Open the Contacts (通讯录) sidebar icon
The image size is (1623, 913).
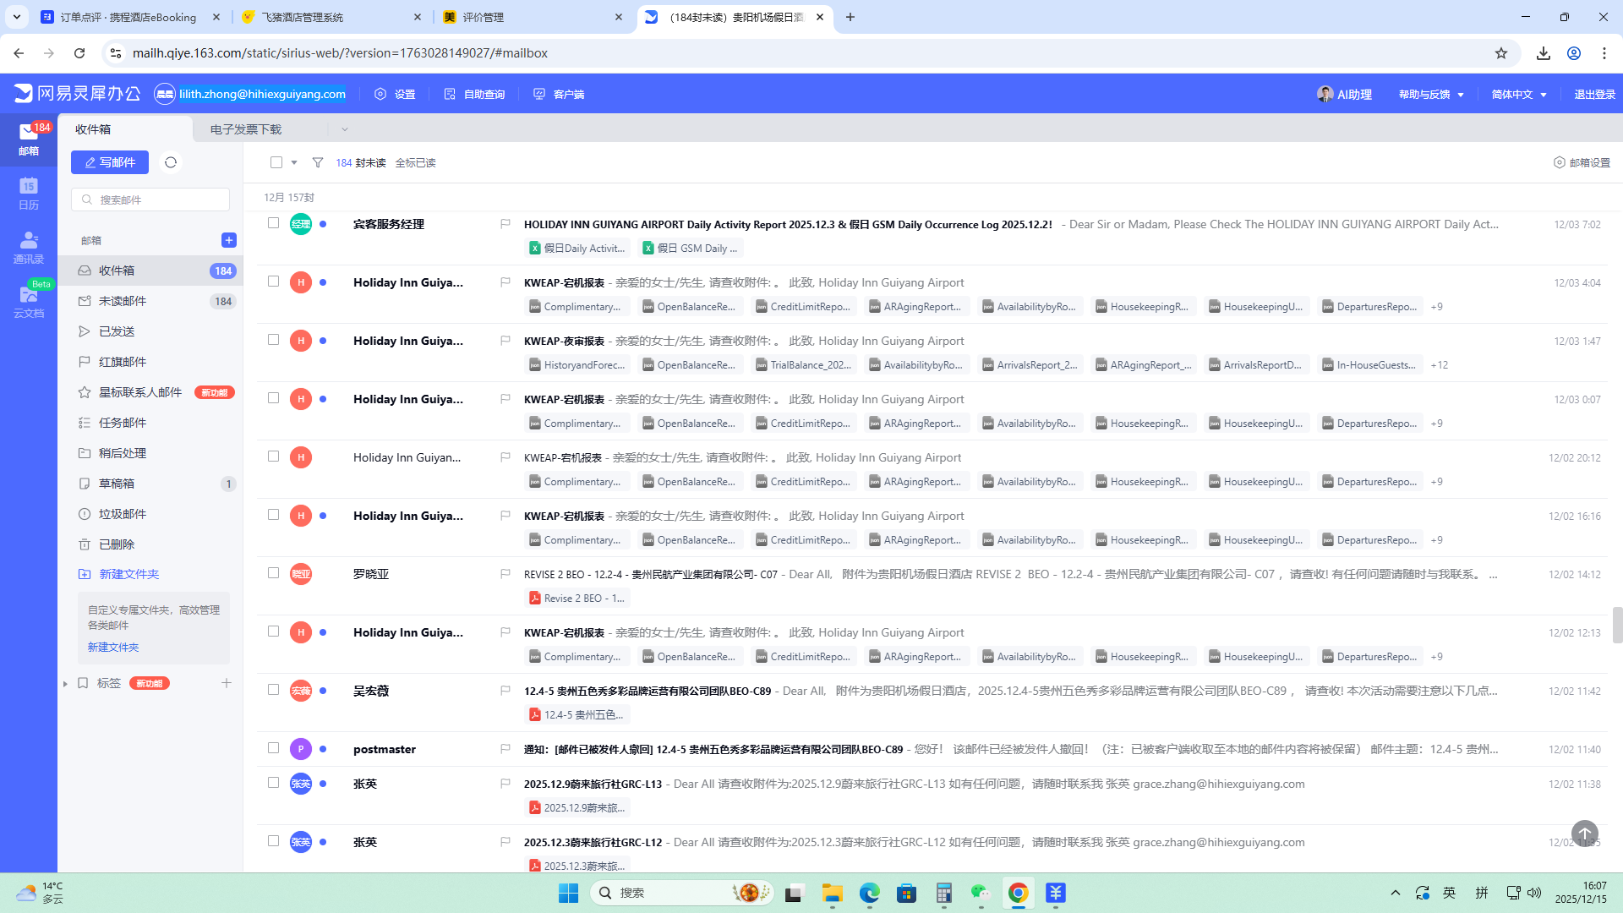coord(29,247)
